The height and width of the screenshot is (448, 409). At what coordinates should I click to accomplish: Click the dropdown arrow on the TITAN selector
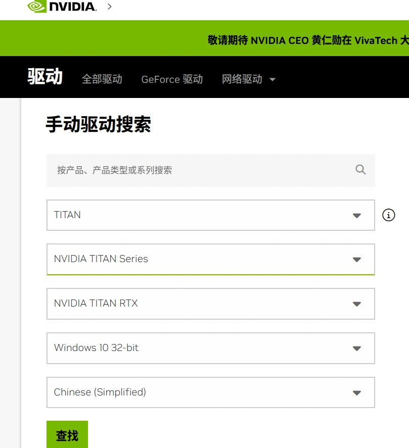357,215
